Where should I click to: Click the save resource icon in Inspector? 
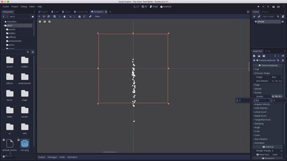tap(264, 56)
